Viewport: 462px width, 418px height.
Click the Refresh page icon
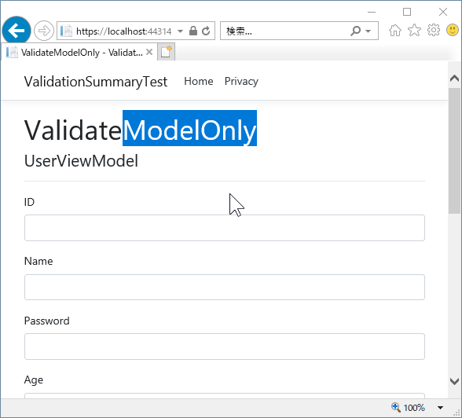click(x=206, y=31)
